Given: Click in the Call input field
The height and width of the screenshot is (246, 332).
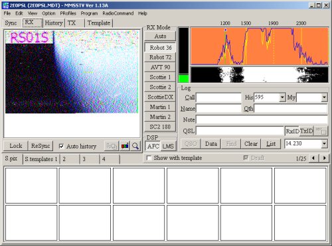Looking at the screenshot, I should point(218,97).
